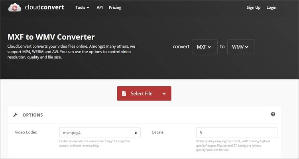Open the Video Codec msmpeg4 dropdown

click(x=100, y=133)
